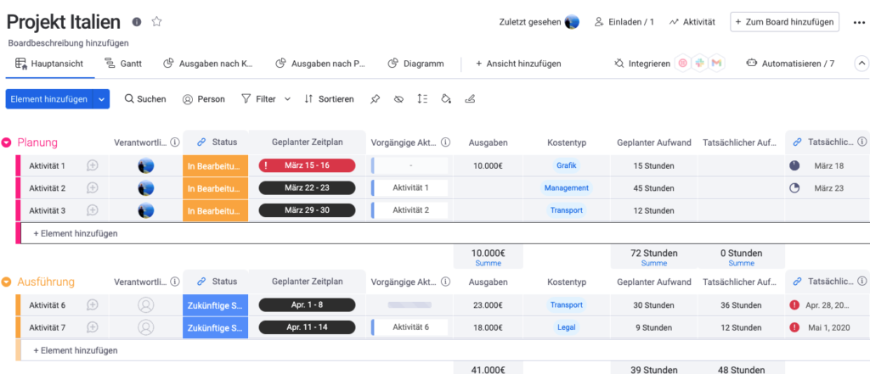870x374 pixels.
Task: Collapse the Planung group
Action: [7, 142]
